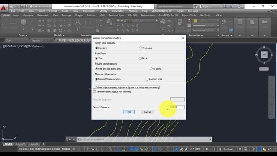The height and width of the screenshot is (156, 277).
Task: Check Delete inherited object from drawing
Action: (x=94, y=91)
